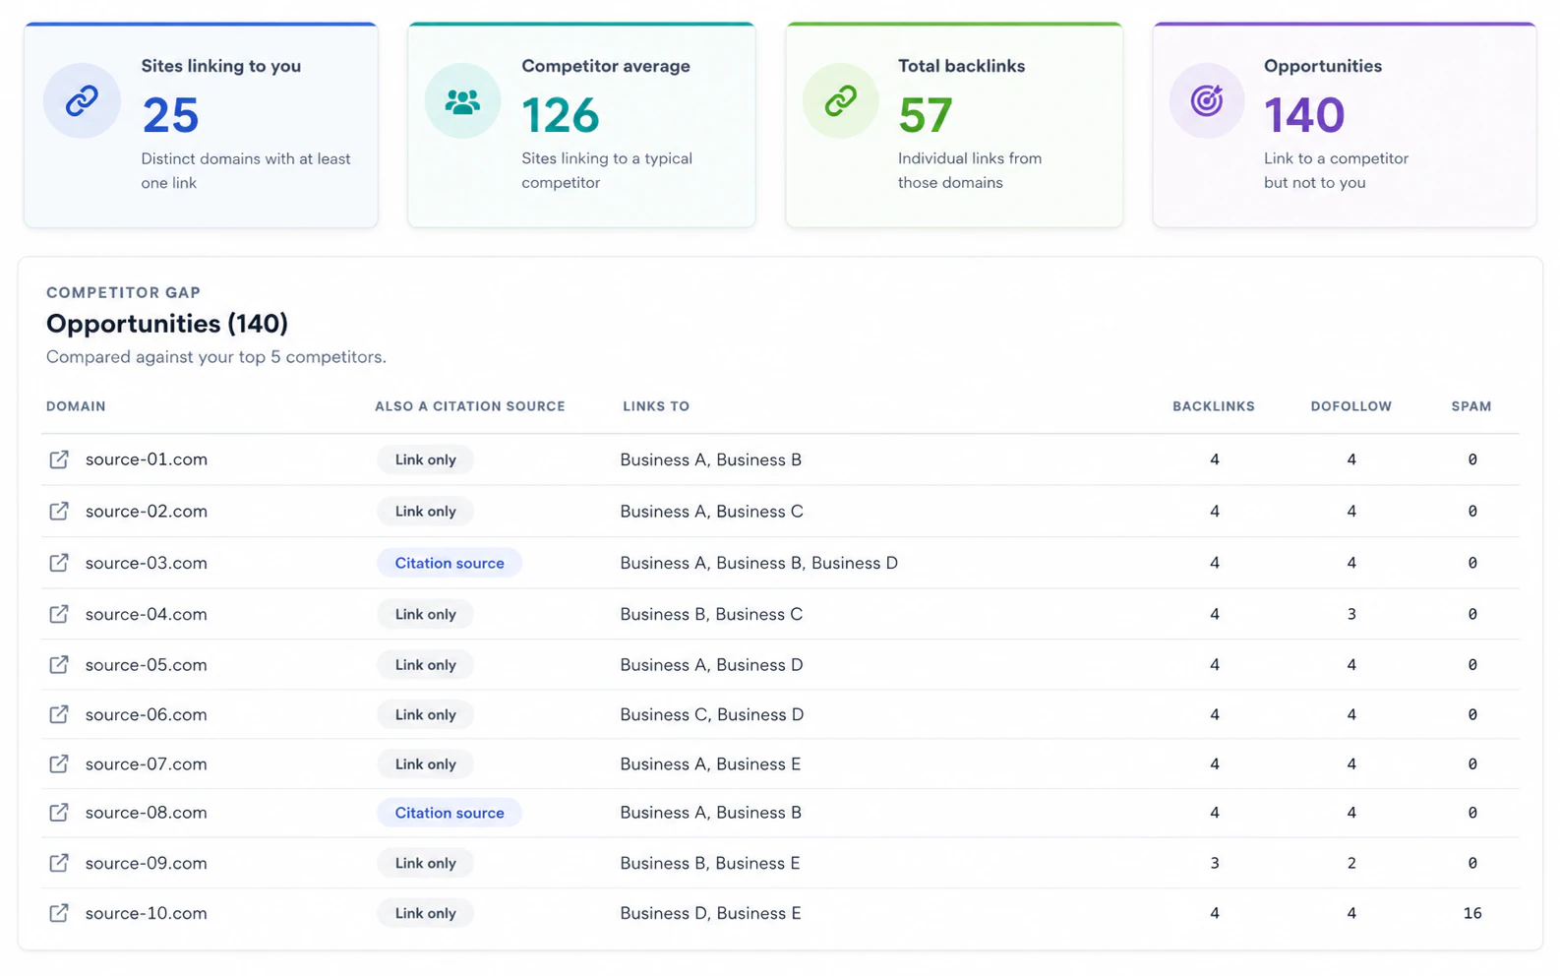1560x976 pixels.
Task: Click "Business D, Business E" links-to cell
Action: coord(710,913)
